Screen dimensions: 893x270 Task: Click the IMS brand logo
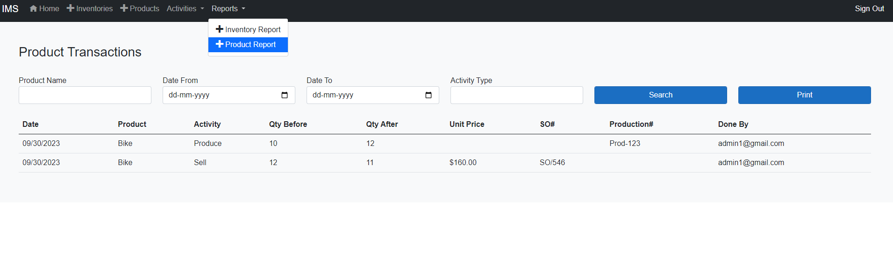[x=10, y=9]
